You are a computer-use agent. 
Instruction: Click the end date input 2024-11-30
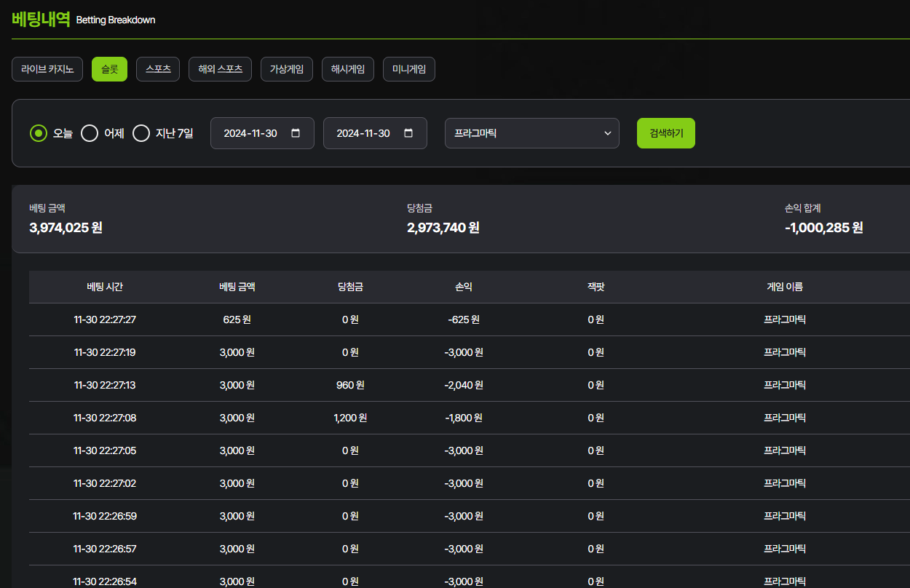(375, 133)
